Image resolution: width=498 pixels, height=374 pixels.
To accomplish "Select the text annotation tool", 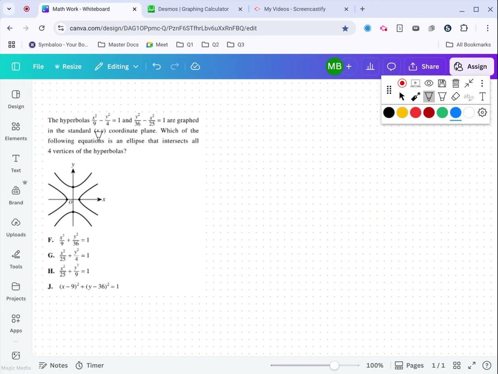I will pos(482,96).
